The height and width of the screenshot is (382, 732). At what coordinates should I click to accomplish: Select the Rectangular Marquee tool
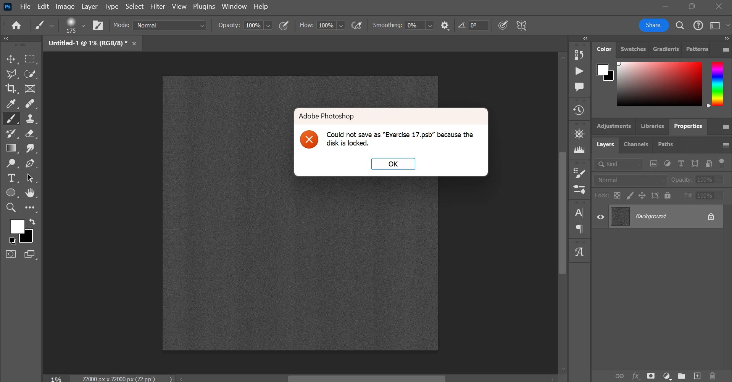pyautogui.click(x=30, y=59)
